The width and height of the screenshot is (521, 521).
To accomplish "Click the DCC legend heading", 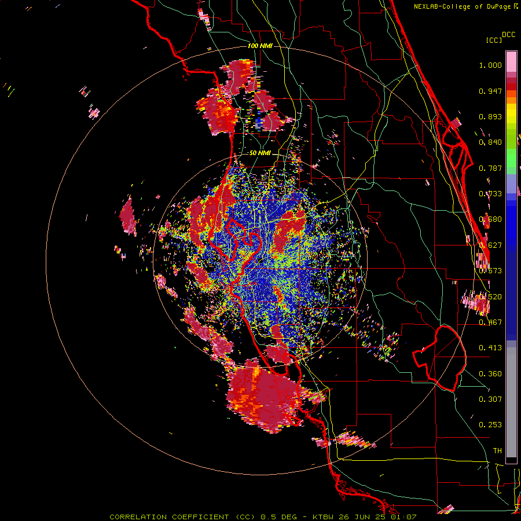I will click(509, 35).
